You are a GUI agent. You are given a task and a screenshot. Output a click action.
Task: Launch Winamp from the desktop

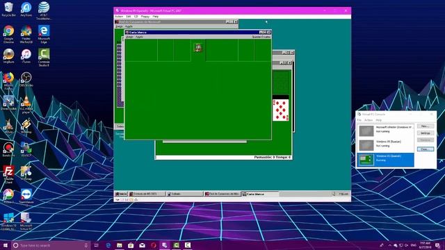26,126
